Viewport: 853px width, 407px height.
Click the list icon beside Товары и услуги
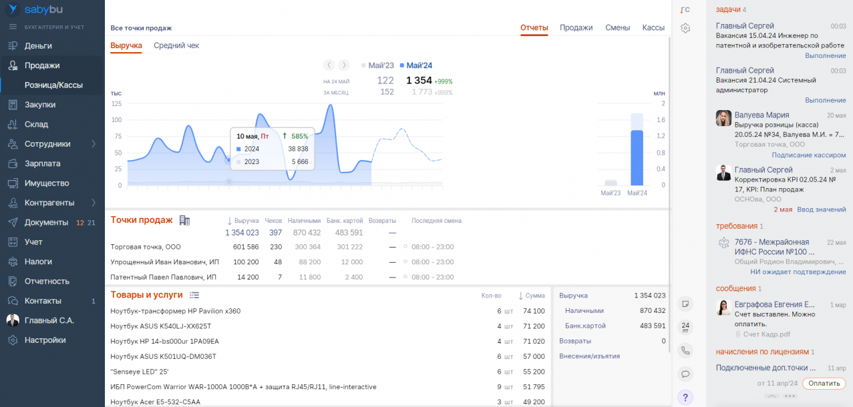click(194, 295)
